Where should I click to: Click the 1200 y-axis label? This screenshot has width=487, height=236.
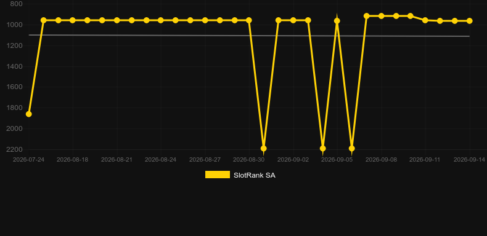14,45
